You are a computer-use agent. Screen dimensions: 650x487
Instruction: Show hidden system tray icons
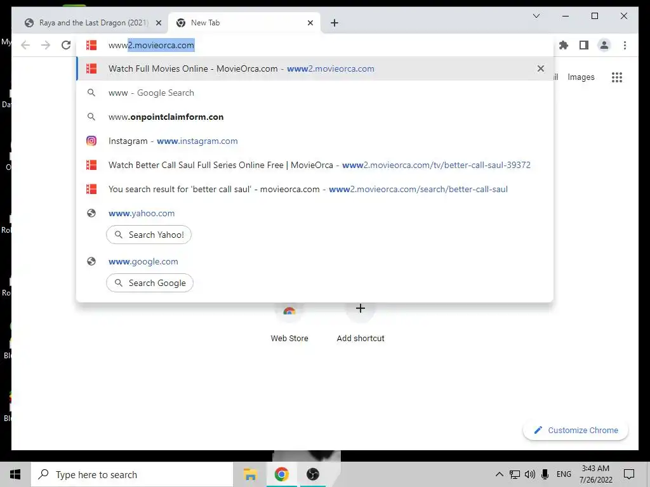(499, 474)
